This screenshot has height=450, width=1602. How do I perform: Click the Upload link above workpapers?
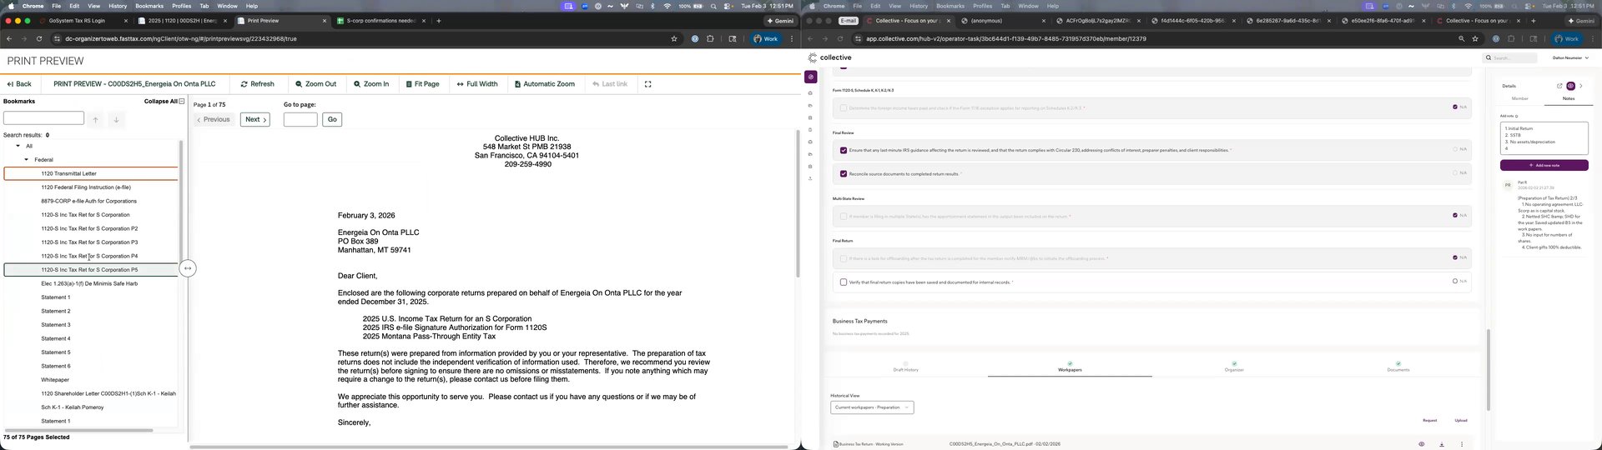pos(1461,421)
